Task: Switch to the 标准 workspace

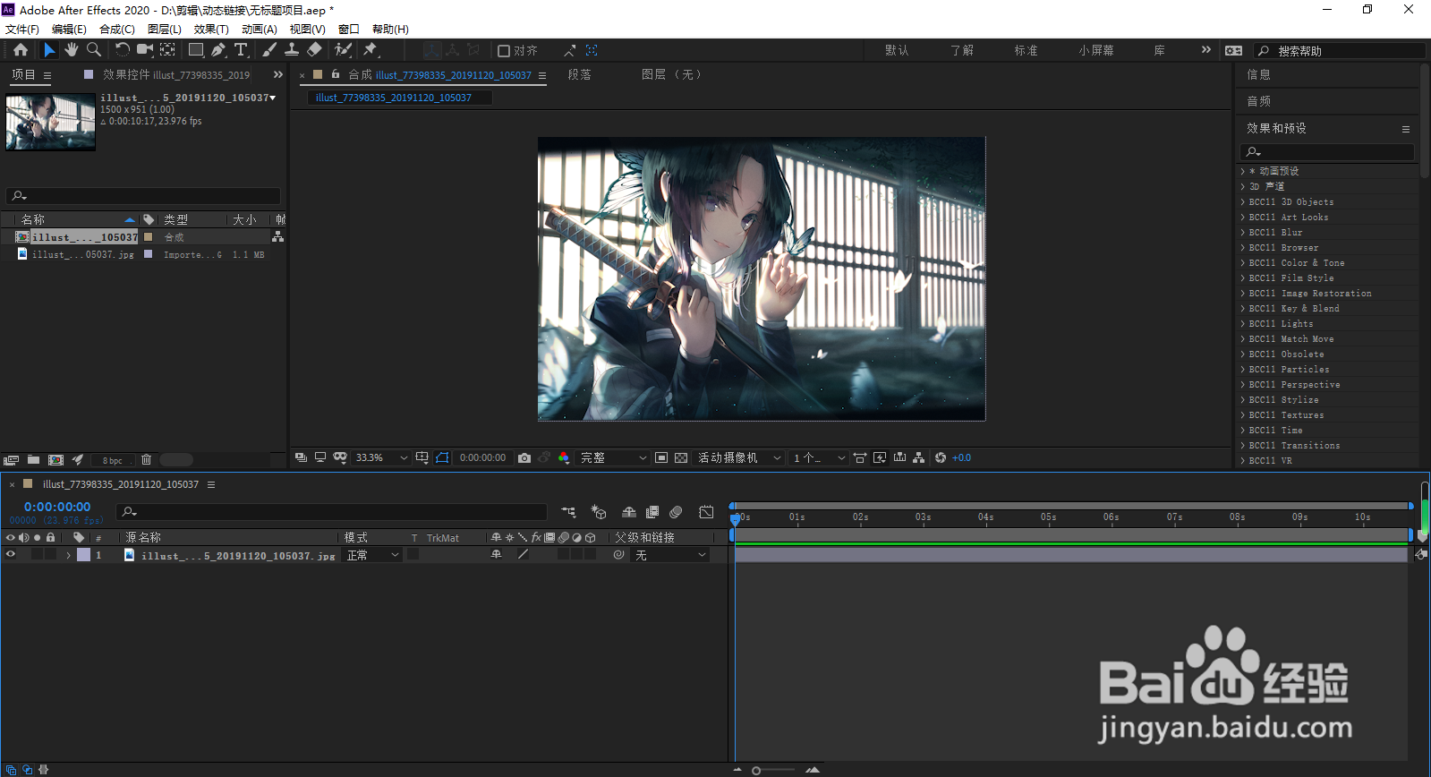Action: [x=1026, y=50]
